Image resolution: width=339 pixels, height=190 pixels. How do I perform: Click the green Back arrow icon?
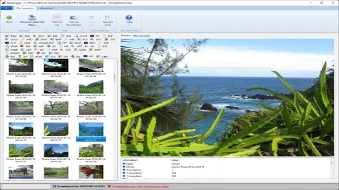[9, 17]
